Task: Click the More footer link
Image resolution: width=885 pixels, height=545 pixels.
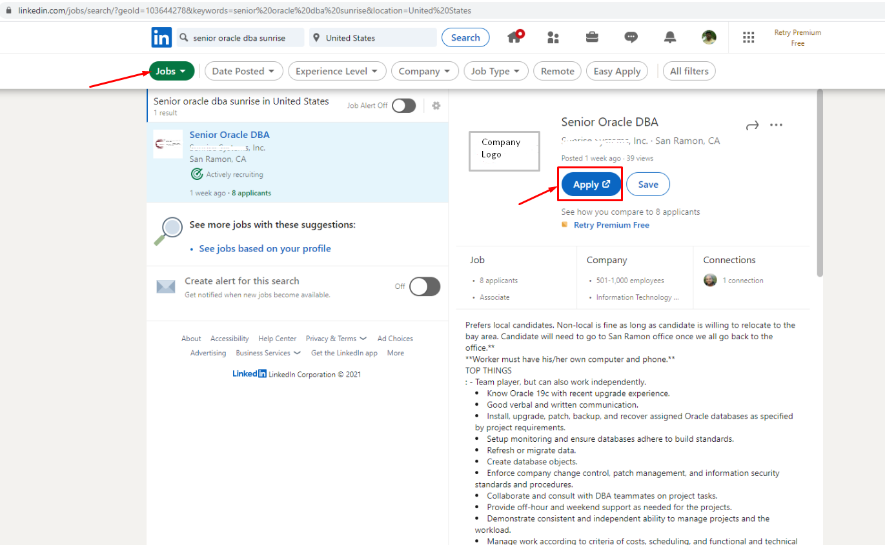Action: click(x=396, y=353)
